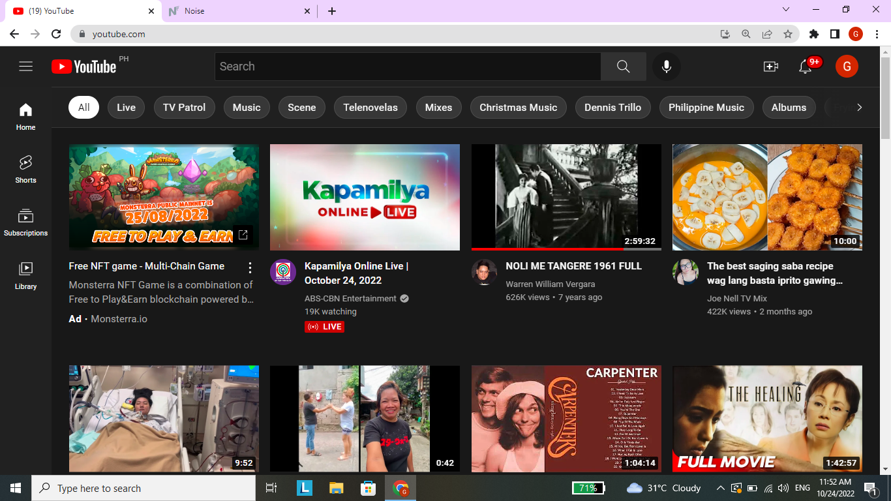Bookmark this page with the star icon
Image resolution: width=891 pixels, height=501 pixels.
click(x=788, y=34)
